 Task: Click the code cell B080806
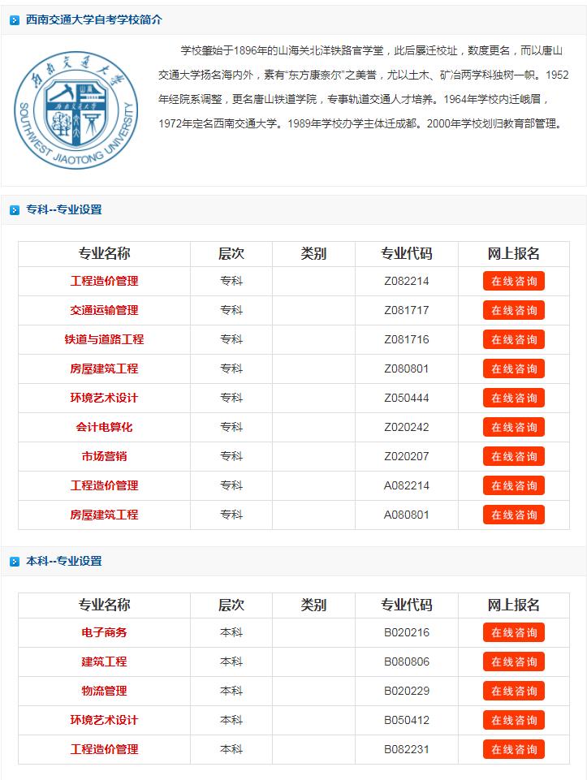click(x=407, y=661)
